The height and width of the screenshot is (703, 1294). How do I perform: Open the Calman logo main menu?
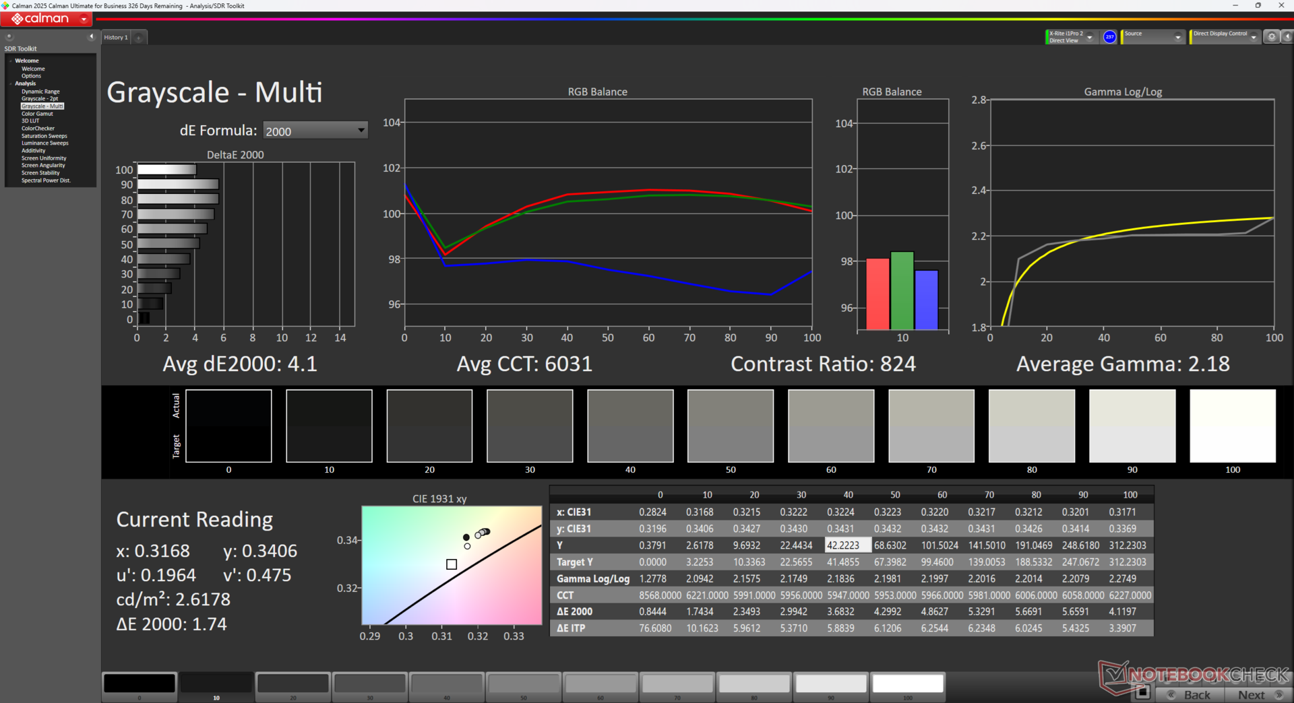click(x=47, y=19)
